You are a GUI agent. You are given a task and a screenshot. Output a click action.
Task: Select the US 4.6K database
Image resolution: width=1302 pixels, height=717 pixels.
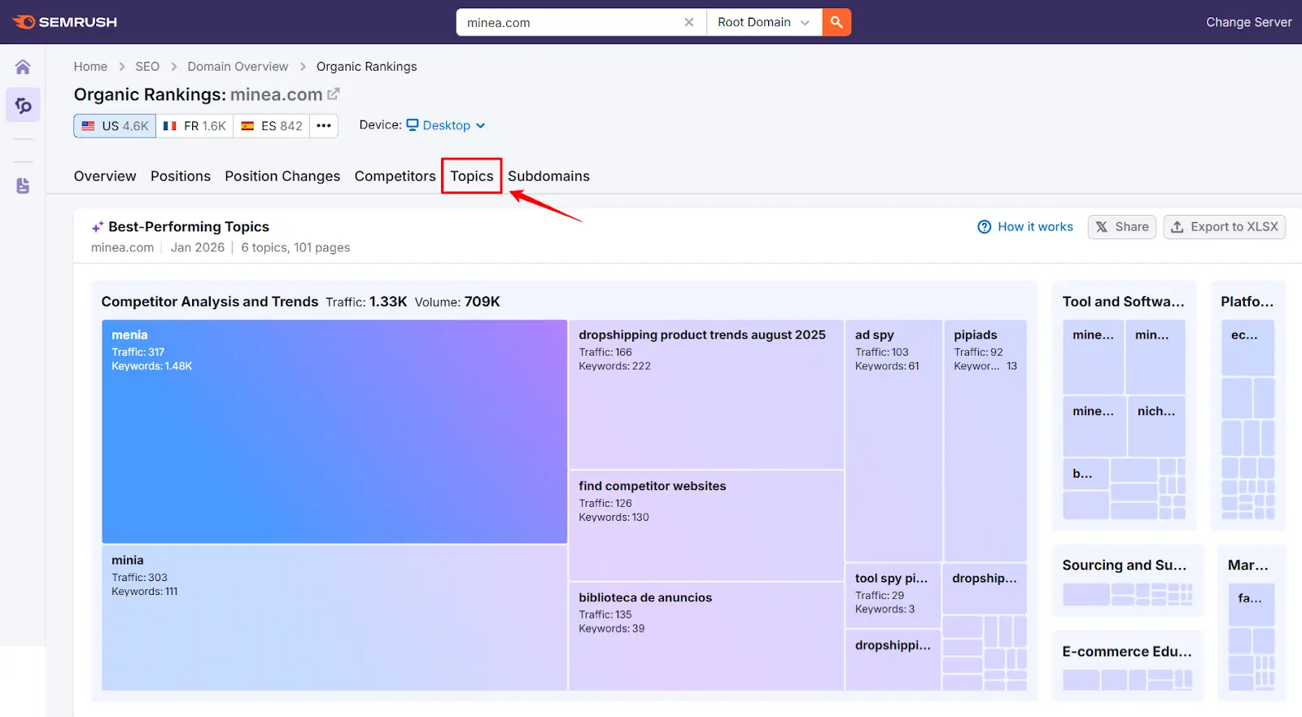[x=115, y=125]
